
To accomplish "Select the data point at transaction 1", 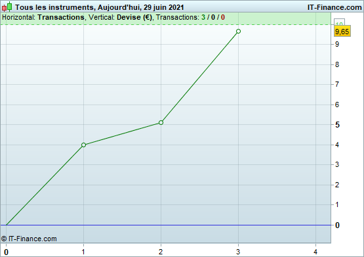I will pos(83,145).
